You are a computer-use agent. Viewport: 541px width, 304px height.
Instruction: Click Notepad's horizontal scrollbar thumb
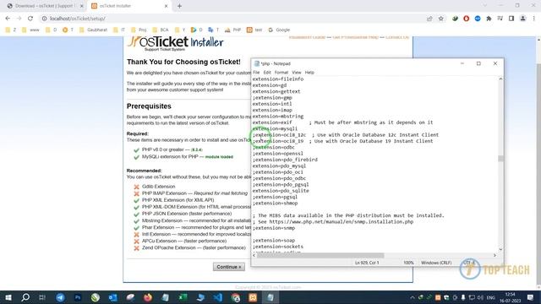pos(320,255)
